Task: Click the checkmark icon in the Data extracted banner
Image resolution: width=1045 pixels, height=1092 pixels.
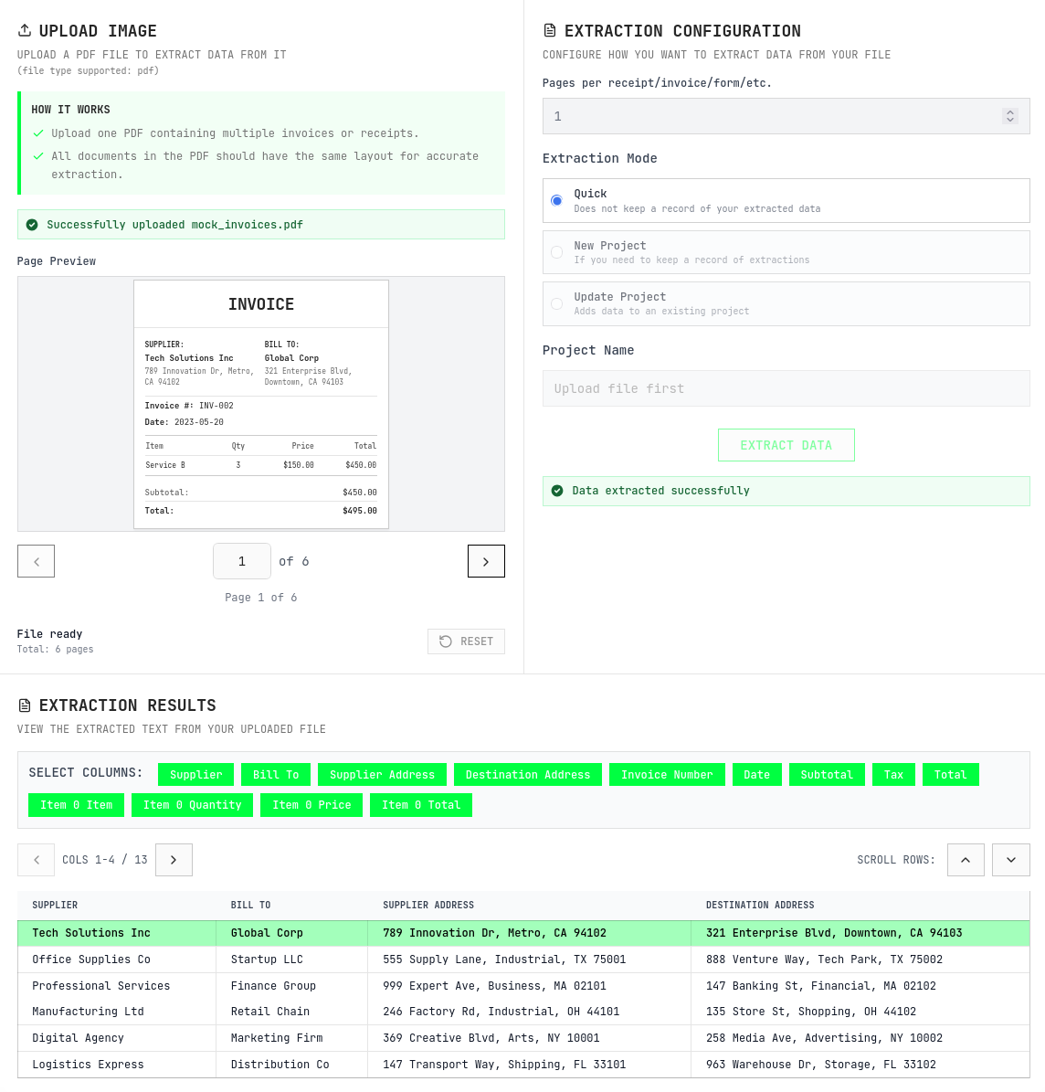Action: (557, 491)
